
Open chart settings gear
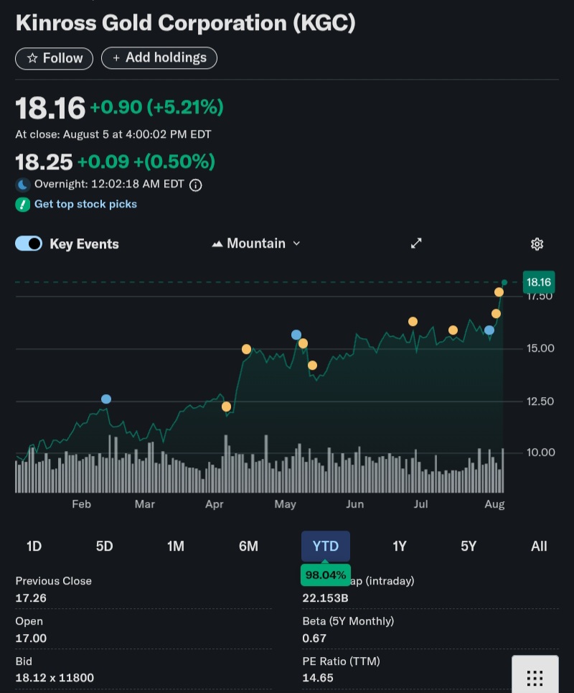click(x=537, y=244)
